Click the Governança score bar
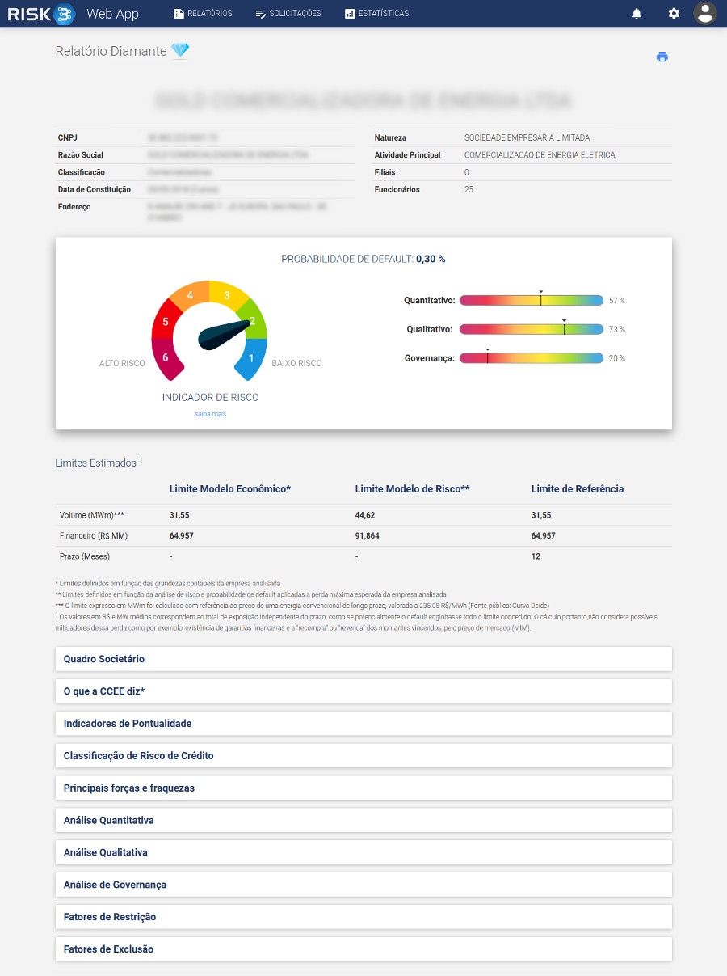 pyautogui.click(x=531, y=358)
